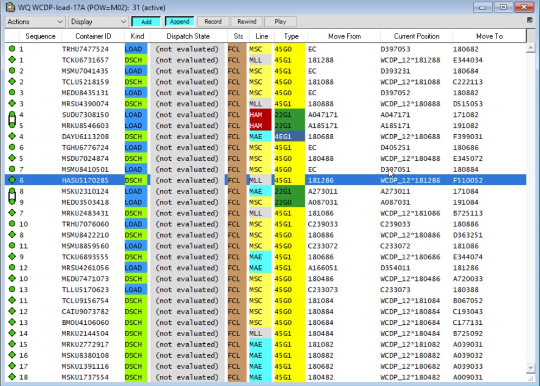Click Move From value A166051
Viewport: 540px width, 386px height.
click(x=323, y=268)
